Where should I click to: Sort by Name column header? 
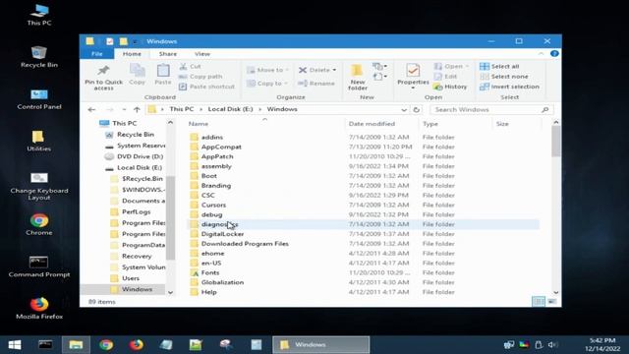click(264, 124)
